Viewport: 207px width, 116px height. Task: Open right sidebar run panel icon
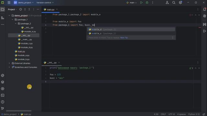pyautogui.click(x=204, y=31)
